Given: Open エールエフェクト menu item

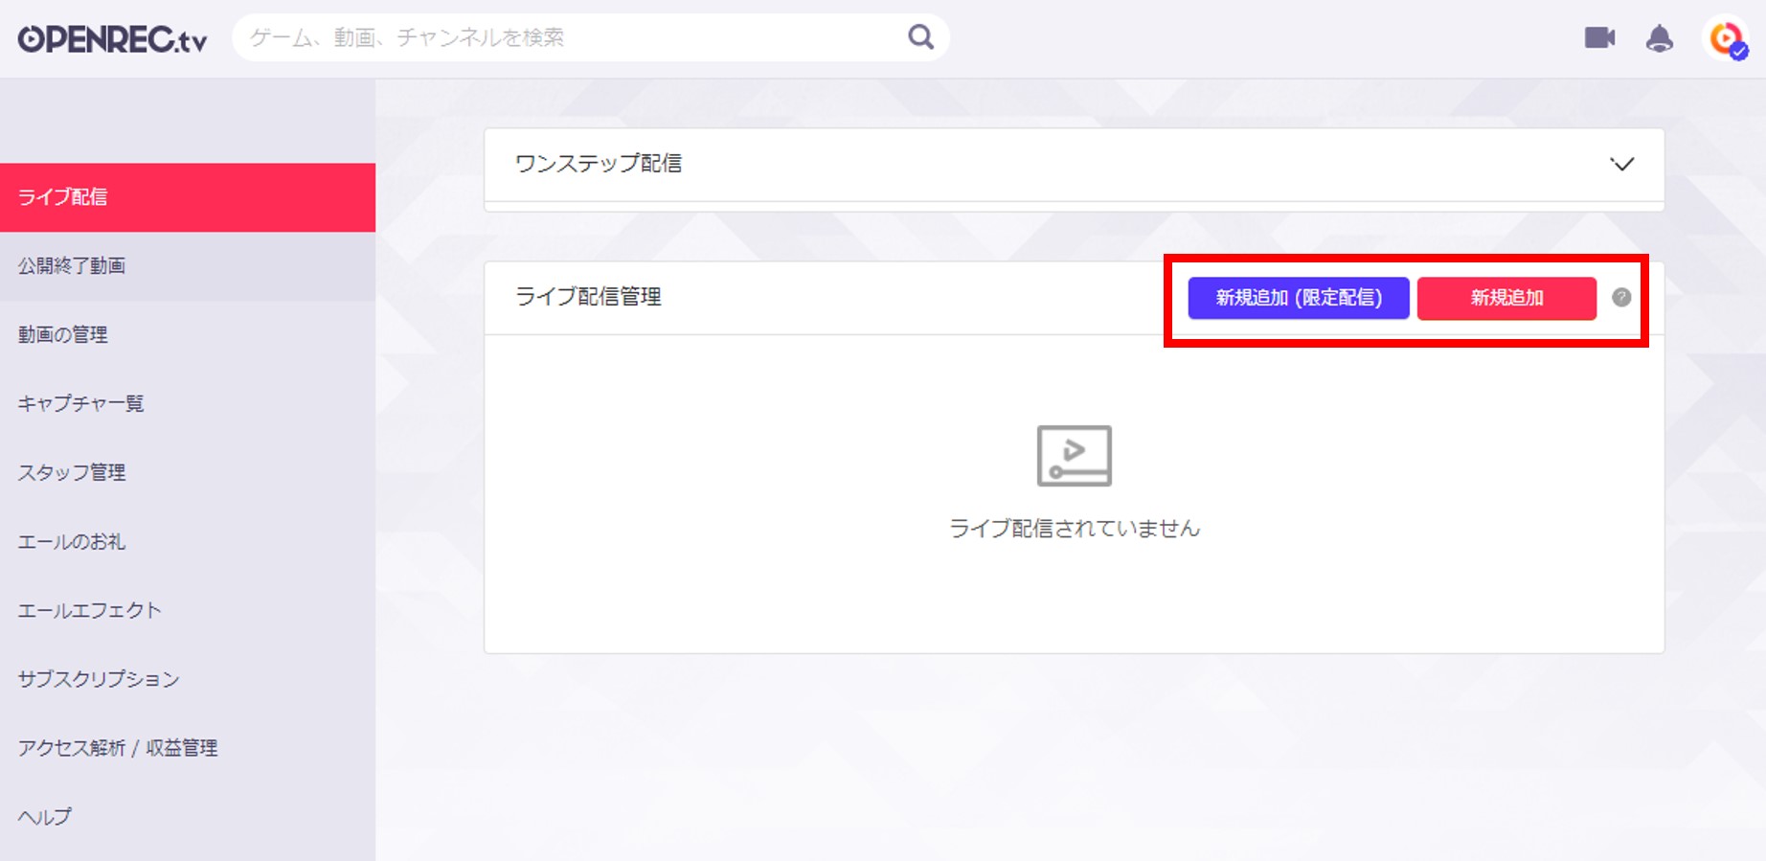Looking at the screenshot, I should pos(188,611).
